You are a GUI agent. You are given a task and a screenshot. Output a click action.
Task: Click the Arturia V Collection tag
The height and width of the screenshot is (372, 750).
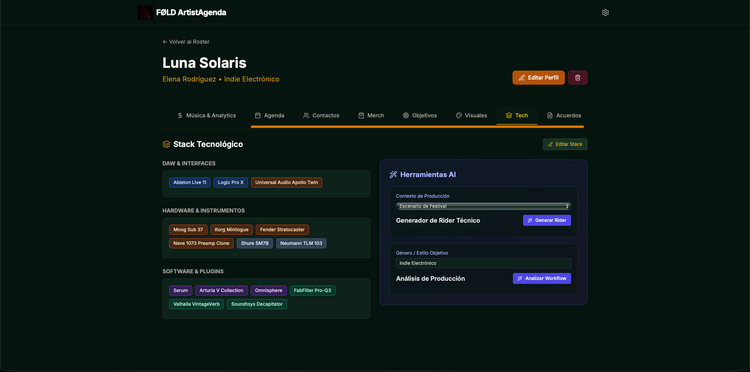tap(221, 291)
